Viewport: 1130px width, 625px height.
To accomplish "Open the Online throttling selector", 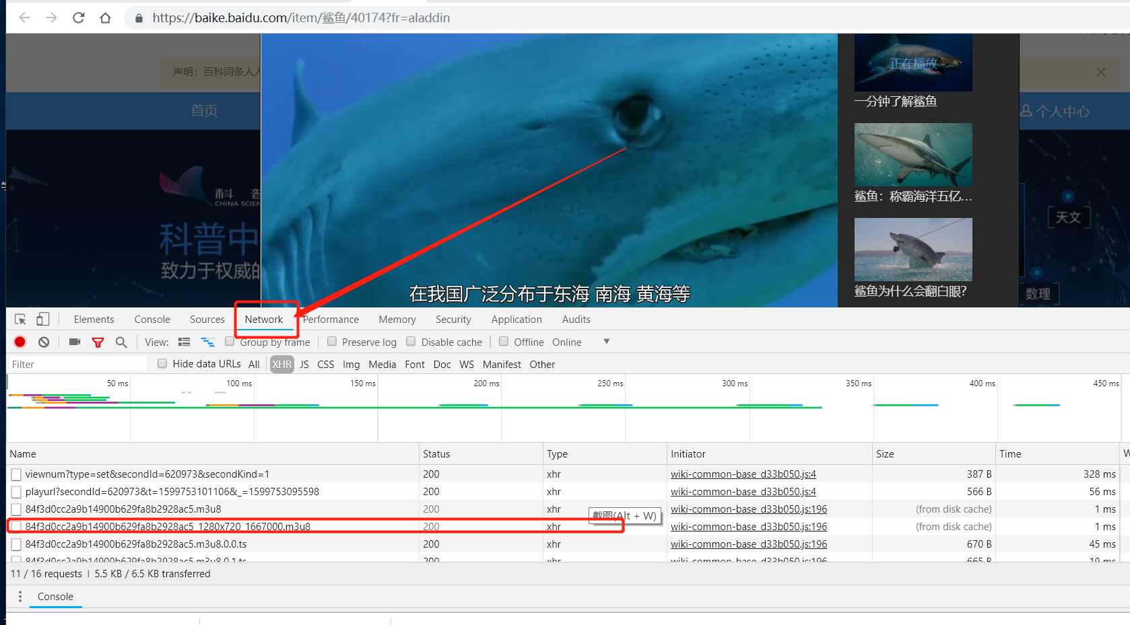I will click(566, 342).
